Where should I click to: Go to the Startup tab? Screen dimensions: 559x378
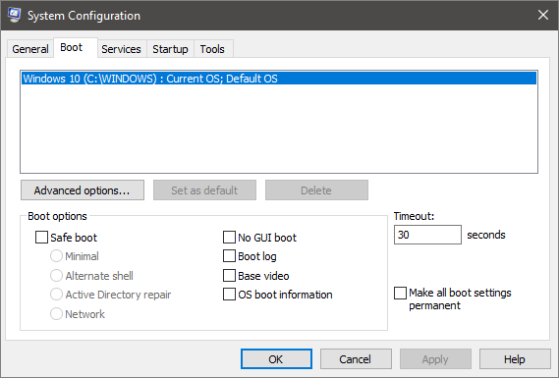pyautogui.click(x=170, y=49)
